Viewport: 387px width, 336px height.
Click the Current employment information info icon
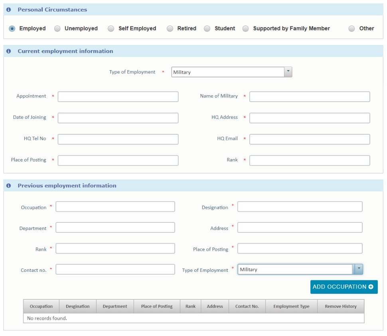(x=8, y=51)
